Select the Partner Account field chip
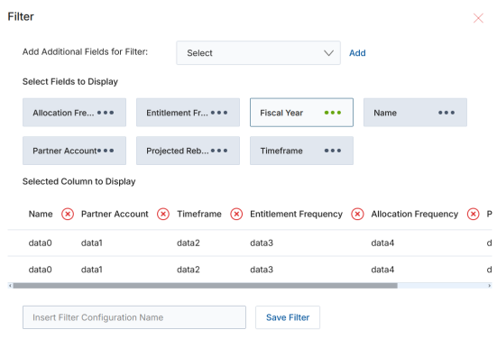 pos(74,151)
